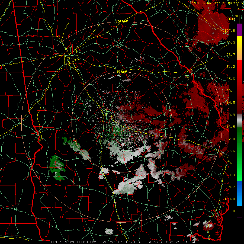Screen dimensions: 244x244
Task: Pick the bright red segment of the color bar
Action: 239,67
